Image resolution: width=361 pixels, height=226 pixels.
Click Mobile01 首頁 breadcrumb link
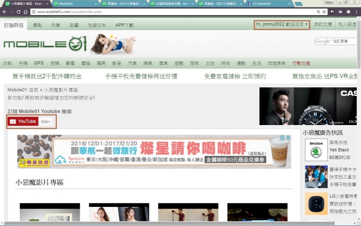tap(23, 90)
